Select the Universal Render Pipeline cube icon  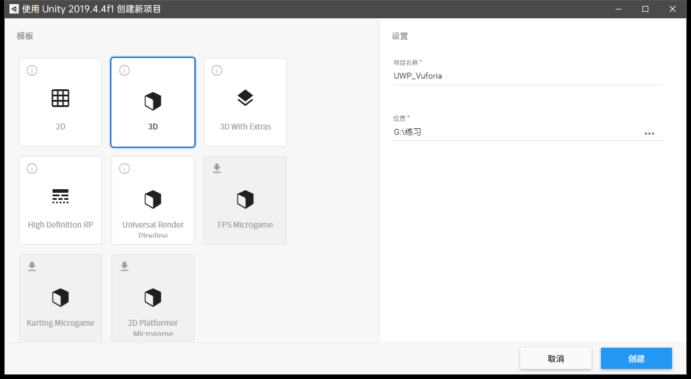(153, 199)
